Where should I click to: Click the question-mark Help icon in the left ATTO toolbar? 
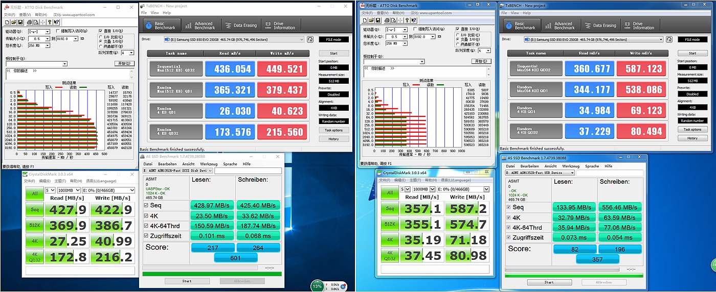pyautogui.click(x=50, y=22)
